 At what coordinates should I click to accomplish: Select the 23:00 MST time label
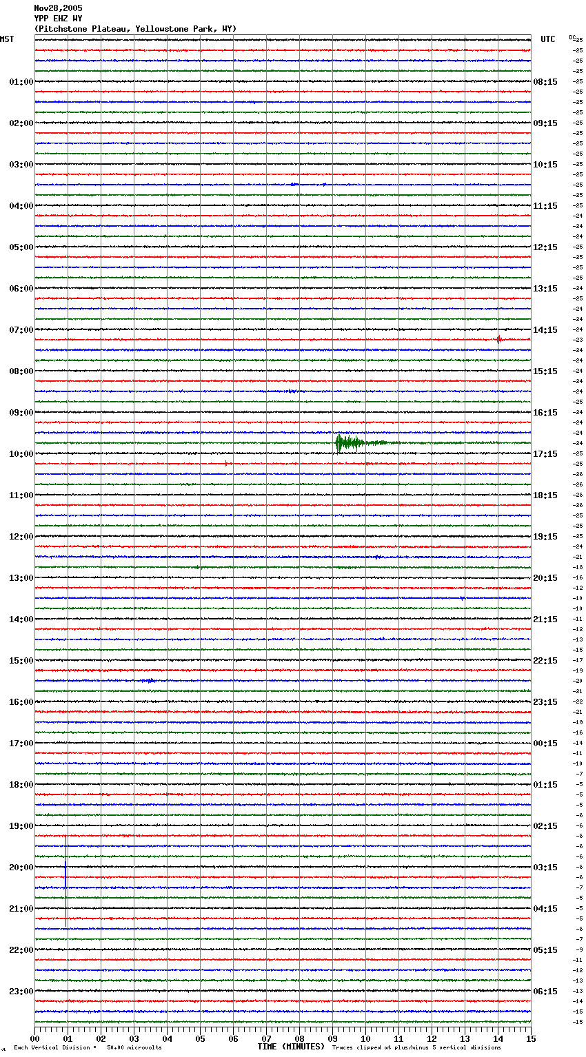point(21,992)
